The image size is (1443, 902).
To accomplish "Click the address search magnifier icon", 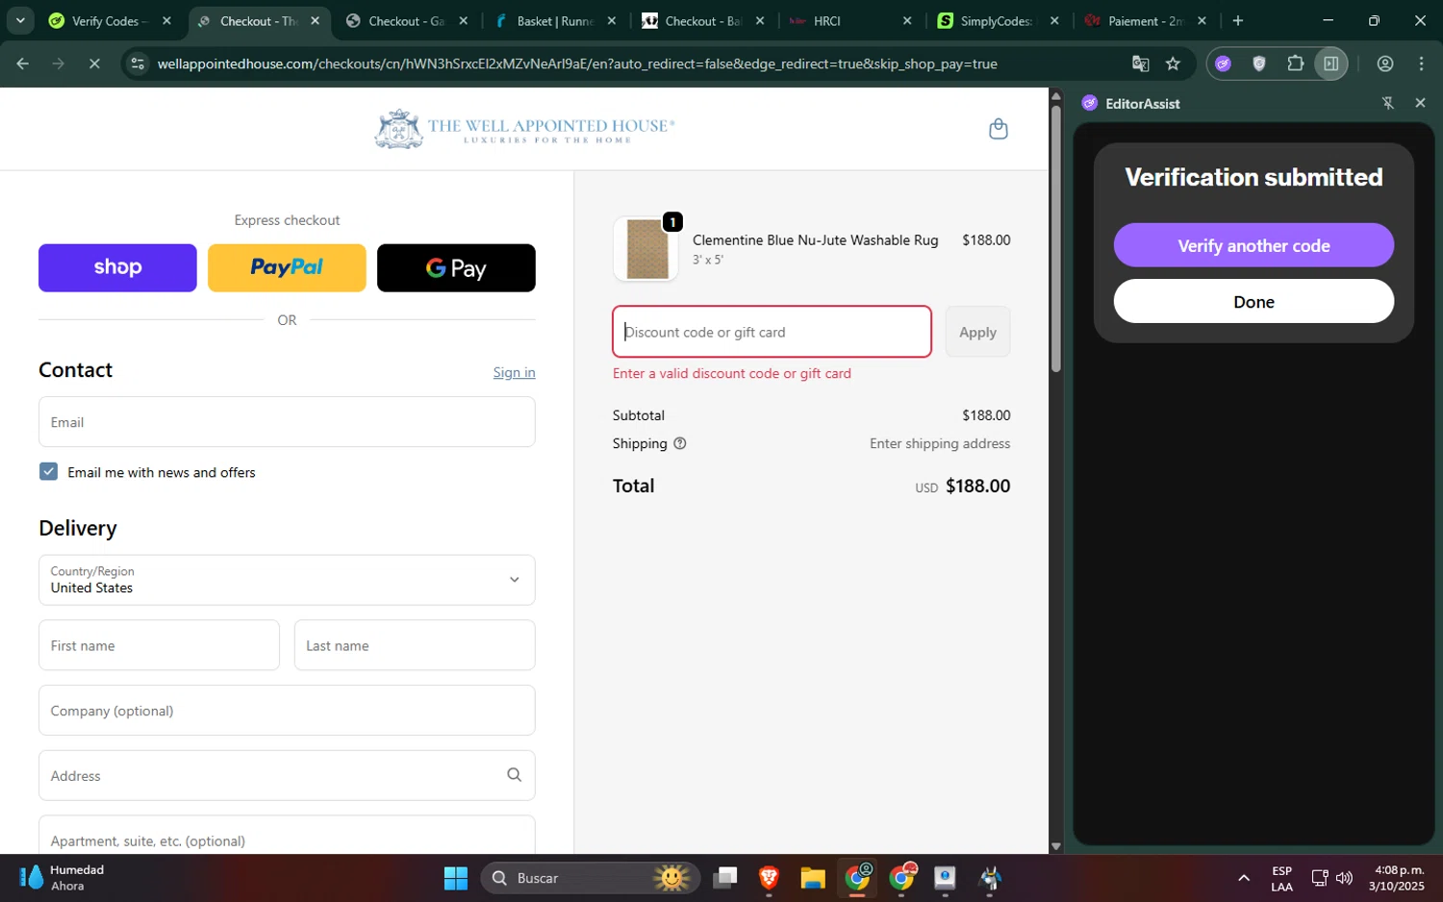I will [514, 775].
